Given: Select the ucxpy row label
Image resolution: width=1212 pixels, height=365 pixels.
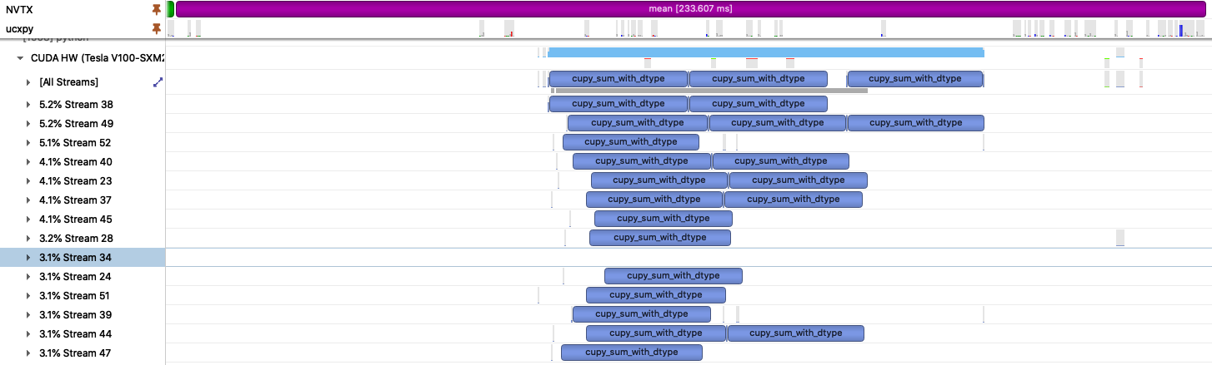Looking at the screenshot, I should tap(19, 28).
